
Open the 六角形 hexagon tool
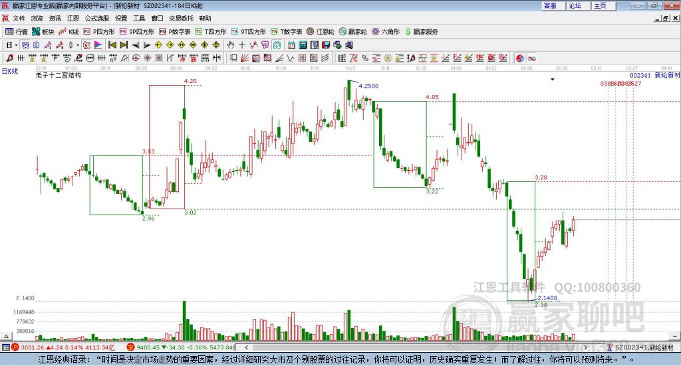coord(386,32)
